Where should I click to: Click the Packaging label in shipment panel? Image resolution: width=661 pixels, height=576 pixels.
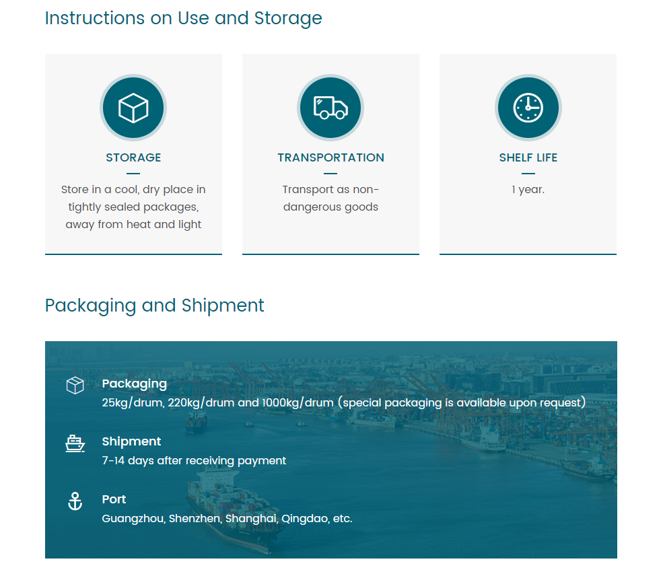134,384
